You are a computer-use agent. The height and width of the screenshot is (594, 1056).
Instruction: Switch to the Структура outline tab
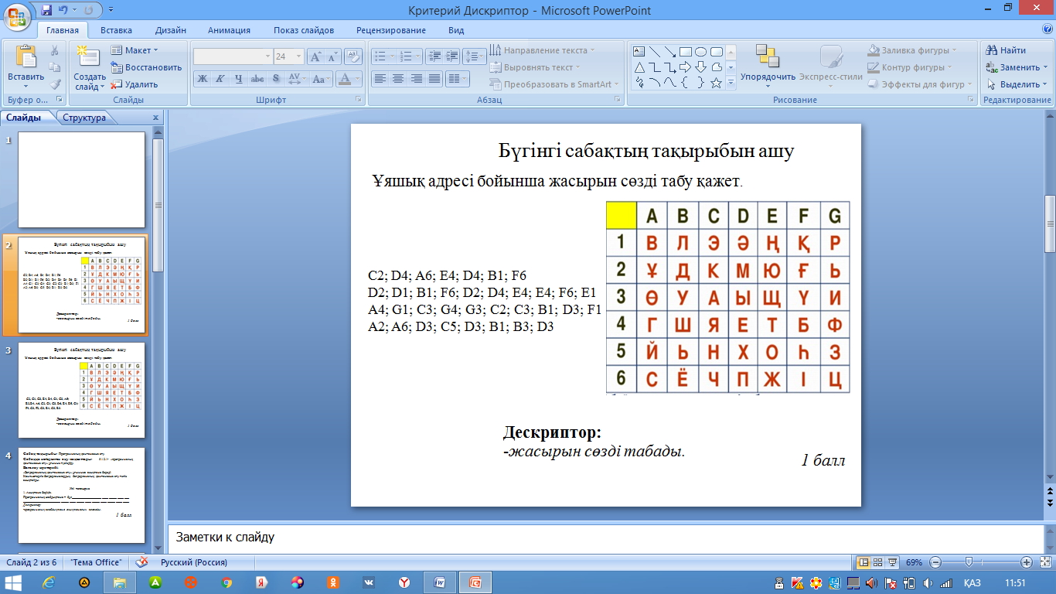click(x=85, y=118)
